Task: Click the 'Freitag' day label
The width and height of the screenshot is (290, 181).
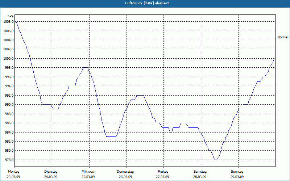Action: tap(163, 172)
